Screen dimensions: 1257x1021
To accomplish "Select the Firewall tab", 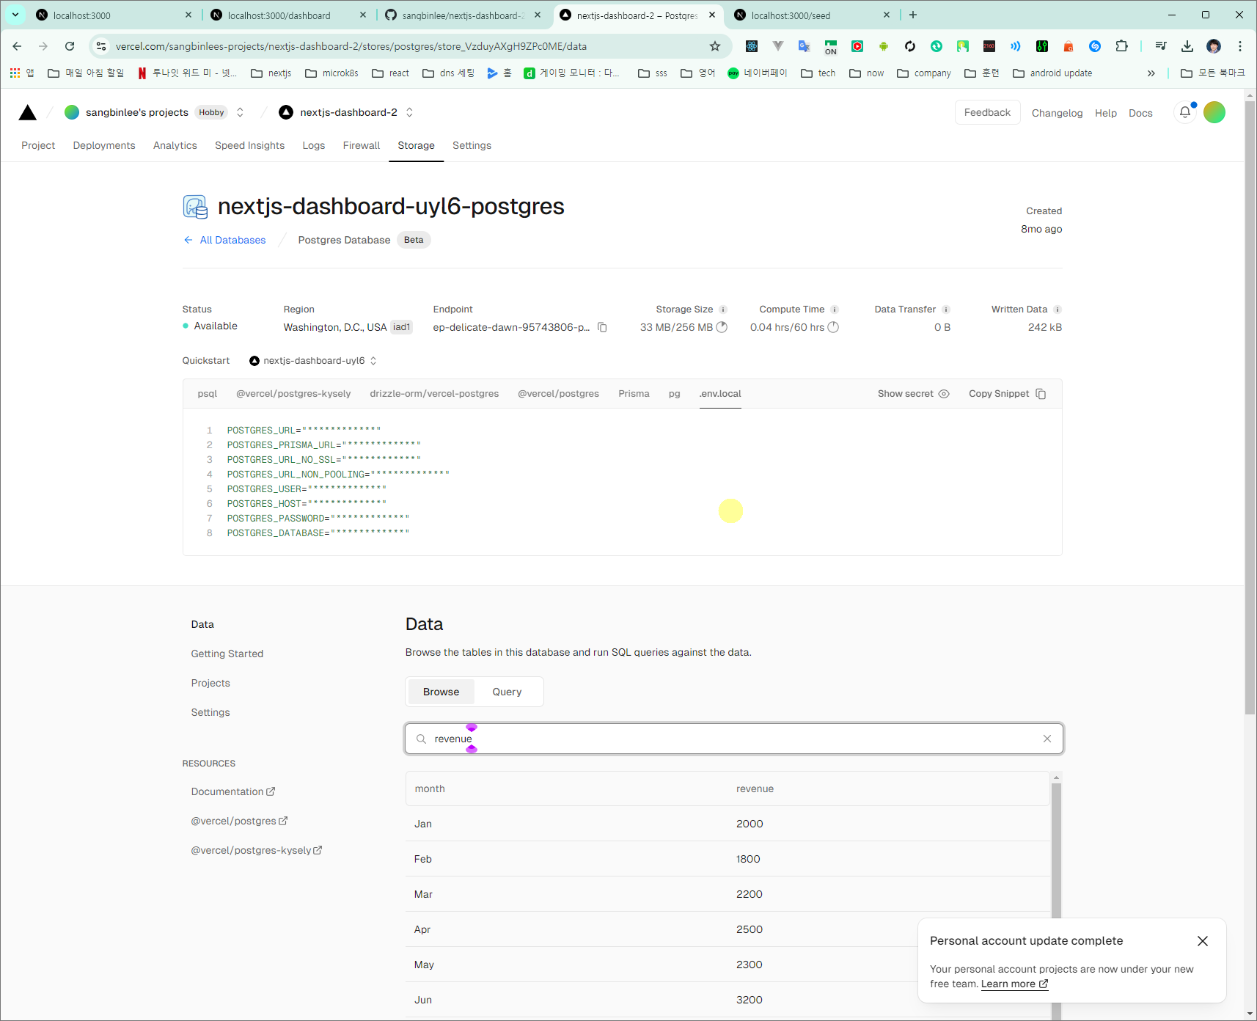I will pyautogui.click(x=362, y=145).
